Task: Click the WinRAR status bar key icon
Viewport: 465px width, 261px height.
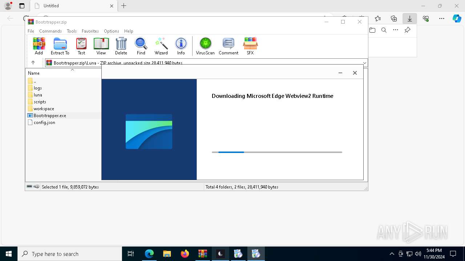Action: (x=36, y=187)
